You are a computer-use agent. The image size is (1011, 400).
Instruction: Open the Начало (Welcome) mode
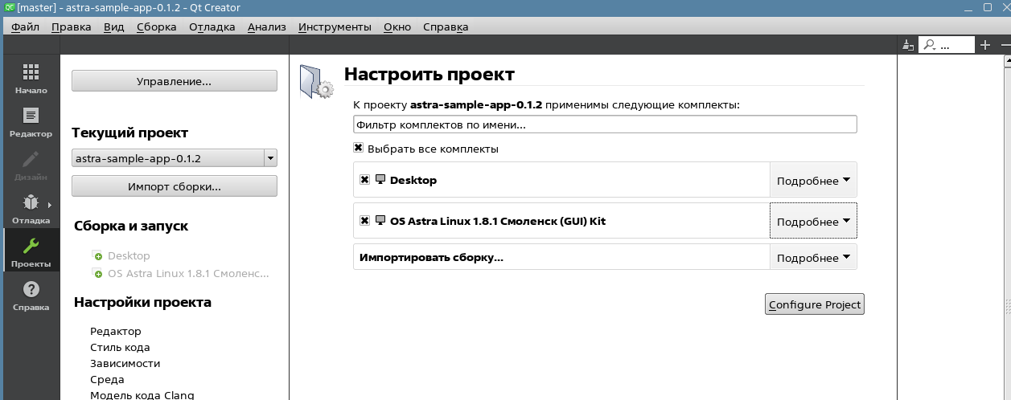[31, 79]
